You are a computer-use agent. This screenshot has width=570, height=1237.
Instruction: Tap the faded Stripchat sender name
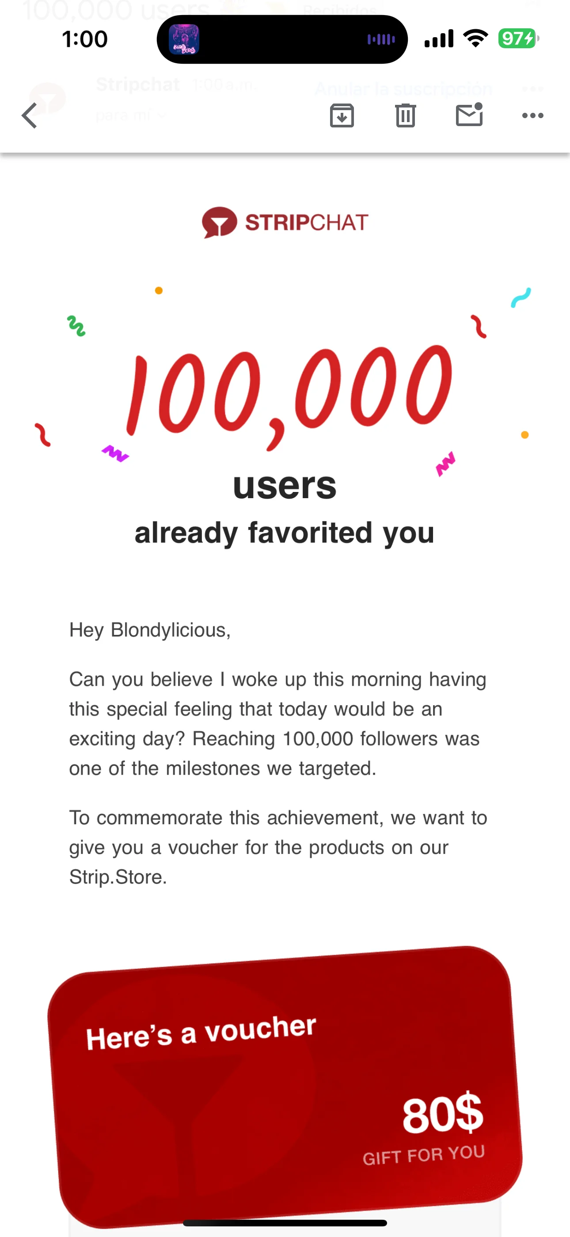[x=138, y=85]
